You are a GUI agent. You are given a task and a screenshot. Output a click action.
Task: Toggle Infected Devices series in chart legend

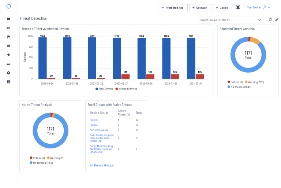pos(126,89)
